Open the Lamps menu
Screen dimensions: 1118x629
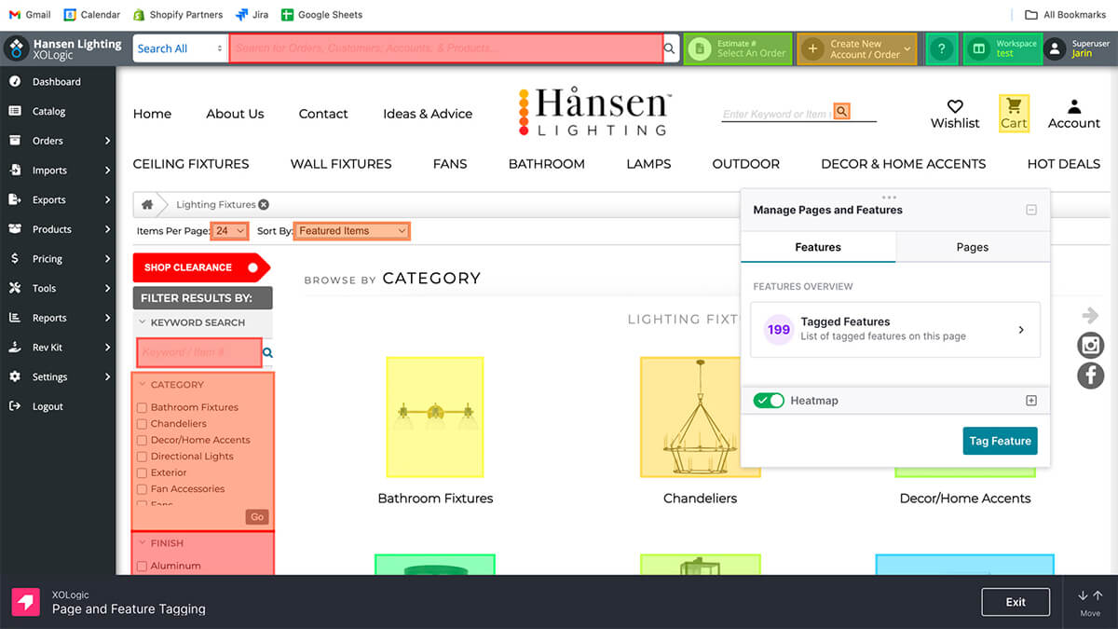(648, 164)
